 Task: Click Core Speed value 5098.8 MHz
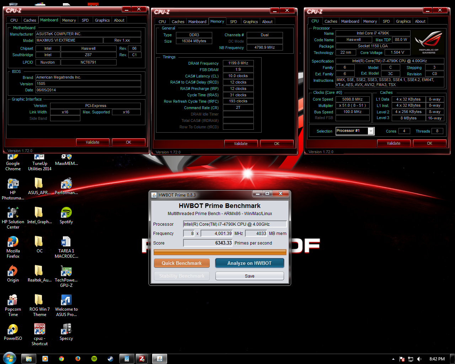[352, 99]
